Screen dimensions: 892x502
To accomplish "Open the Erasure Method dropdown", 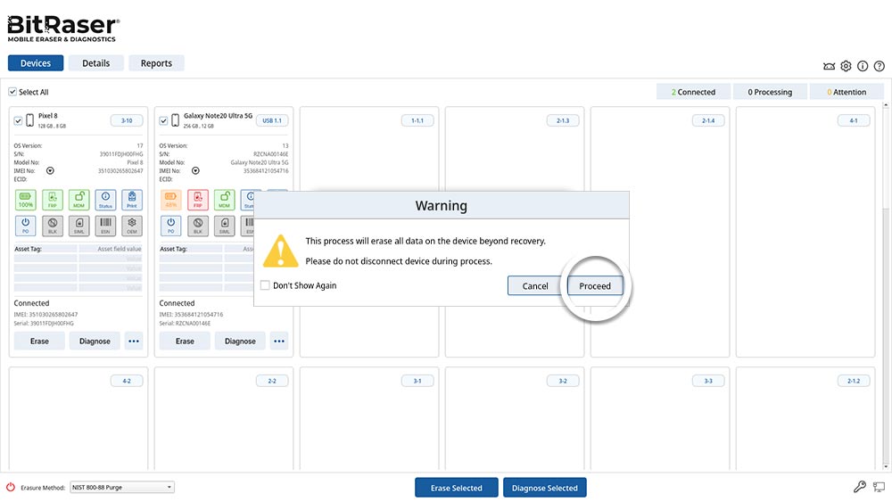I will click(122, 487).
